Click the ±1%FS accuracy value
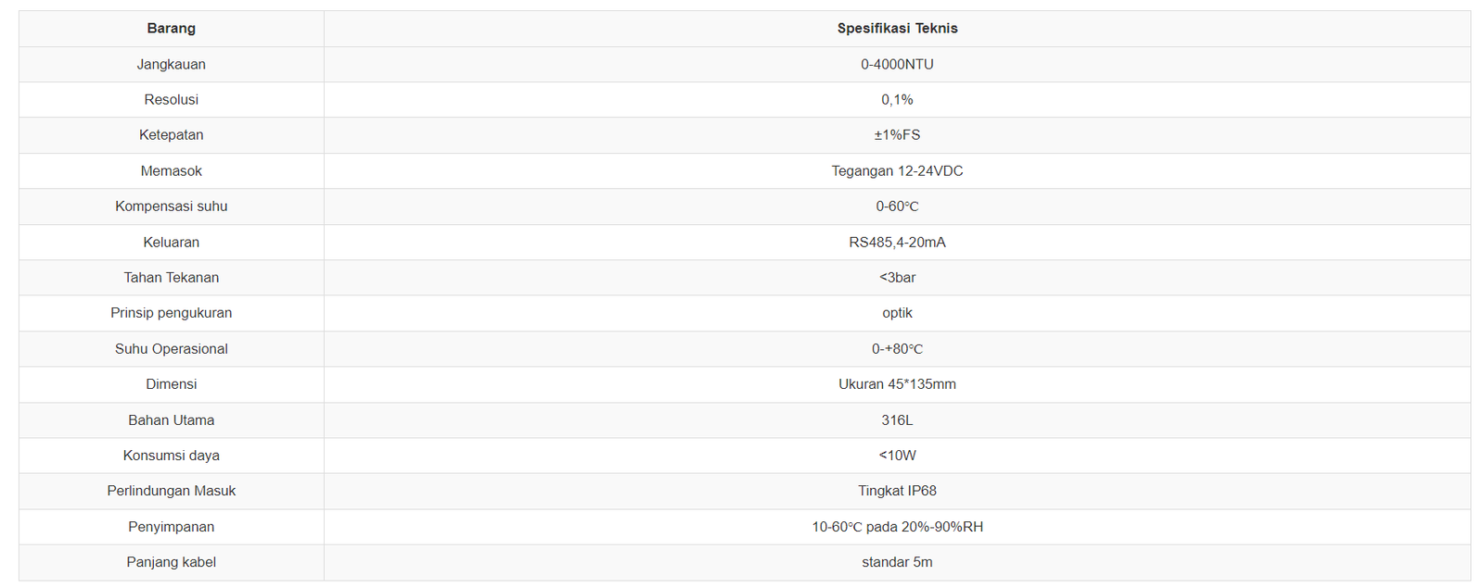The image size is (1484, 588). [x=897, y=135]
